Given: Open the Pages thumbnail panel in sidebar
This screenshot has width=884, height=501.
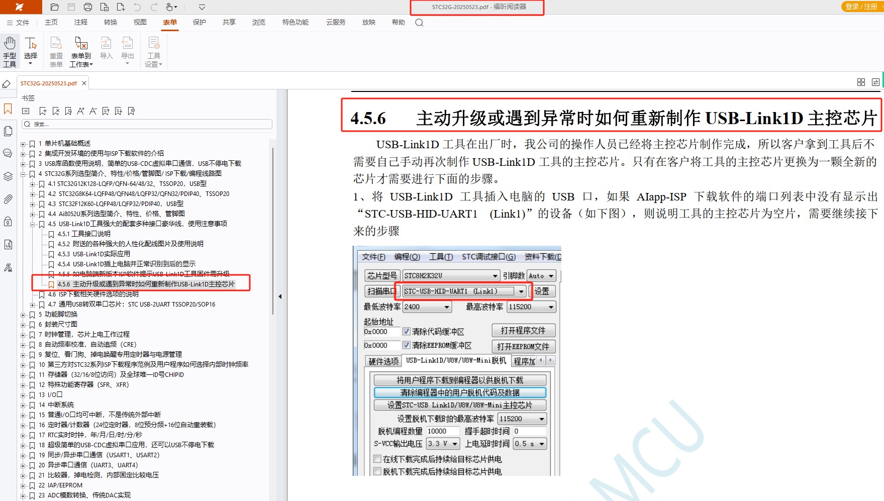Looking at the screenshot, I should tap(8, 131).
